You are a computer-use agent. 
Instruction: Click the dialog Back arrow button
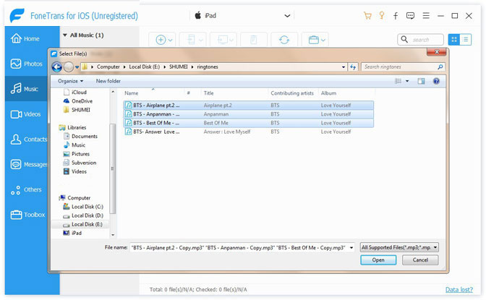tap(56, 67)
